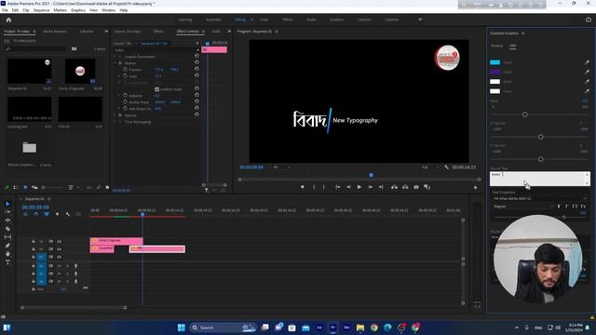Select the Type tool
The width and height of the screenshot is (596, 335).
tap(7, 262)
